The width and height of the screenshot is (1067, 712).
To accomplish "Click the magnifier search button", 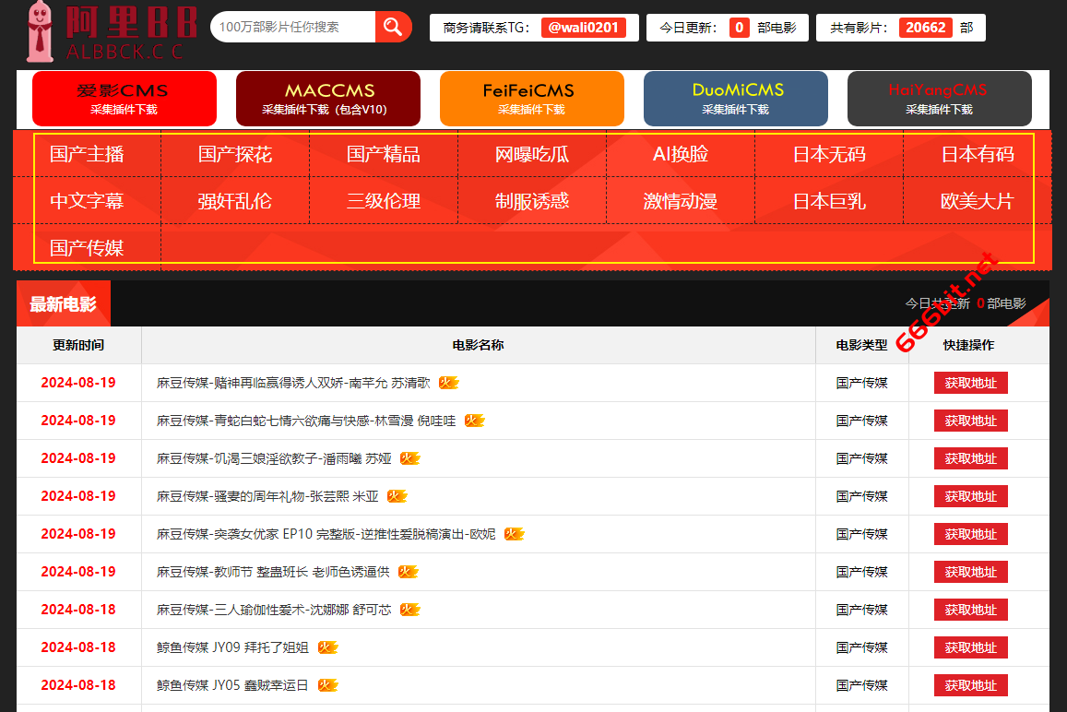I will click(x=393, y=27).
